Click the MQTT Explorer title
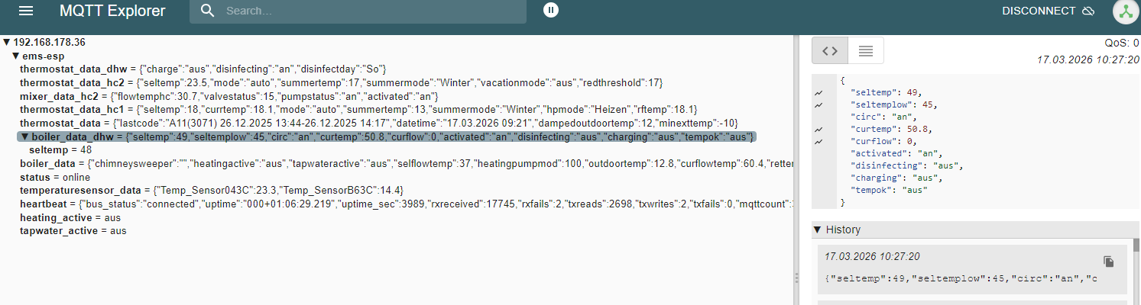 pyautogui.click(x=112, y=11)
